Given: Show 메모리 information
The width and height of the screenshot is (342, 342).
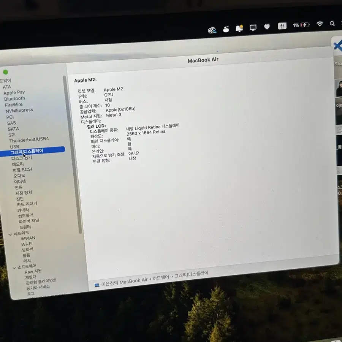Looking at the screenshot, I should click(x=18, y=164).
